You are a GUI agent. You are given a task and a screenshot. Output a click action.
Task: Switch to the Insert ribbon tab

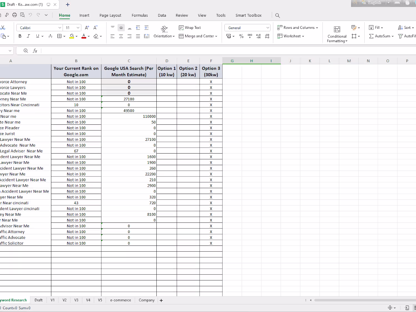(x=84, y=16)
